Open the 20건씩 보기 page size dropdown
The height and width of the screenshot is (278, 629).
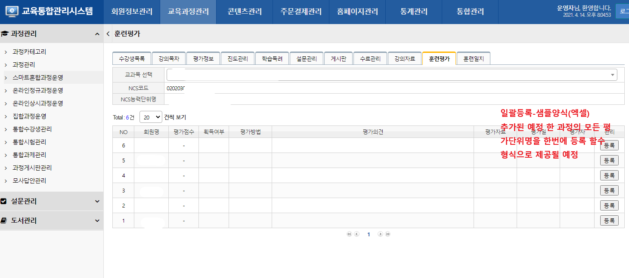[x=151, y=117]
